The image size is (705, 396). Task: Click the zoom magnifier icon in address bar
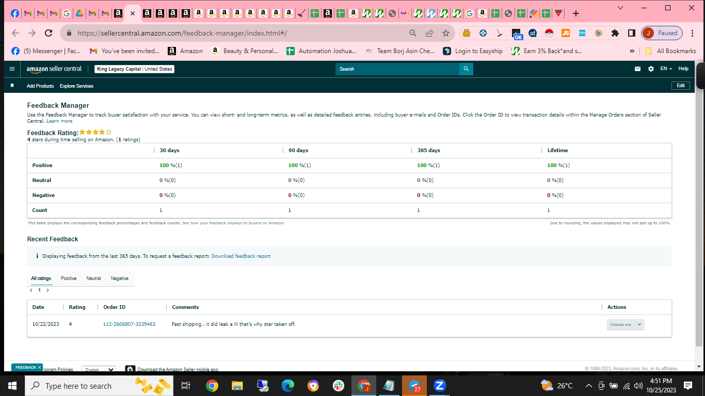click(412, 33)
